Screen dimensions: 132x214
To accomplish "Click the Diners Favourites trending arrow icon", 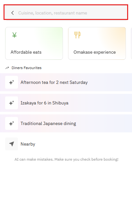I will pyautogui.click(x=7, y=68).
